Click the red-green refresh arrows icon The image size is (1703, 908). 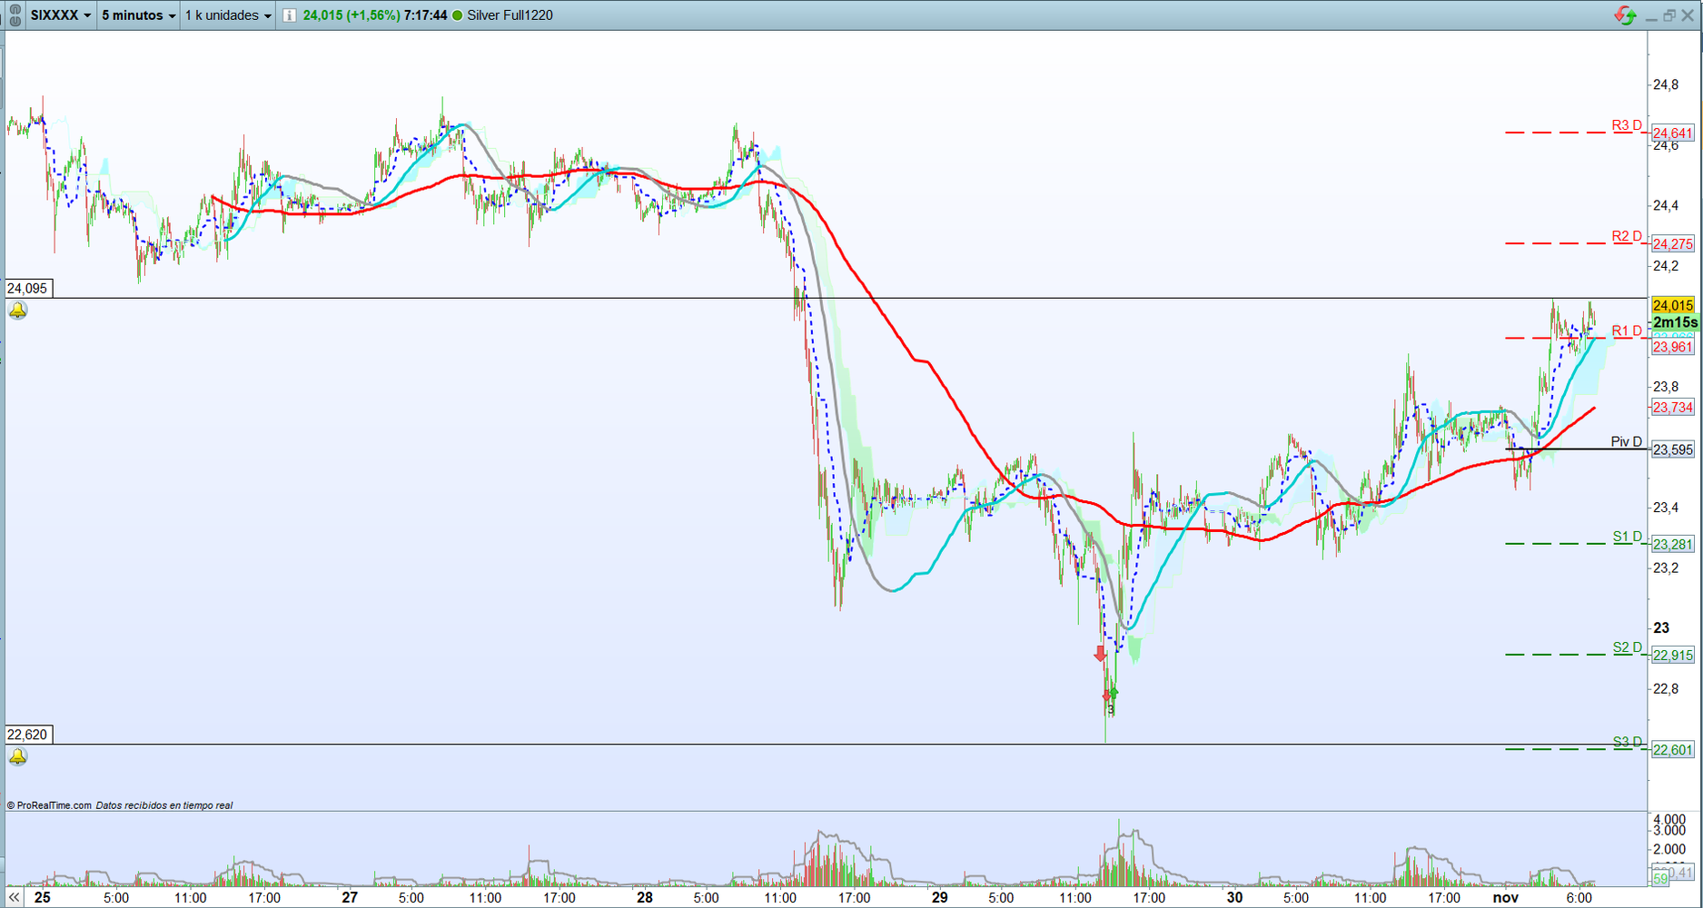1625,15
